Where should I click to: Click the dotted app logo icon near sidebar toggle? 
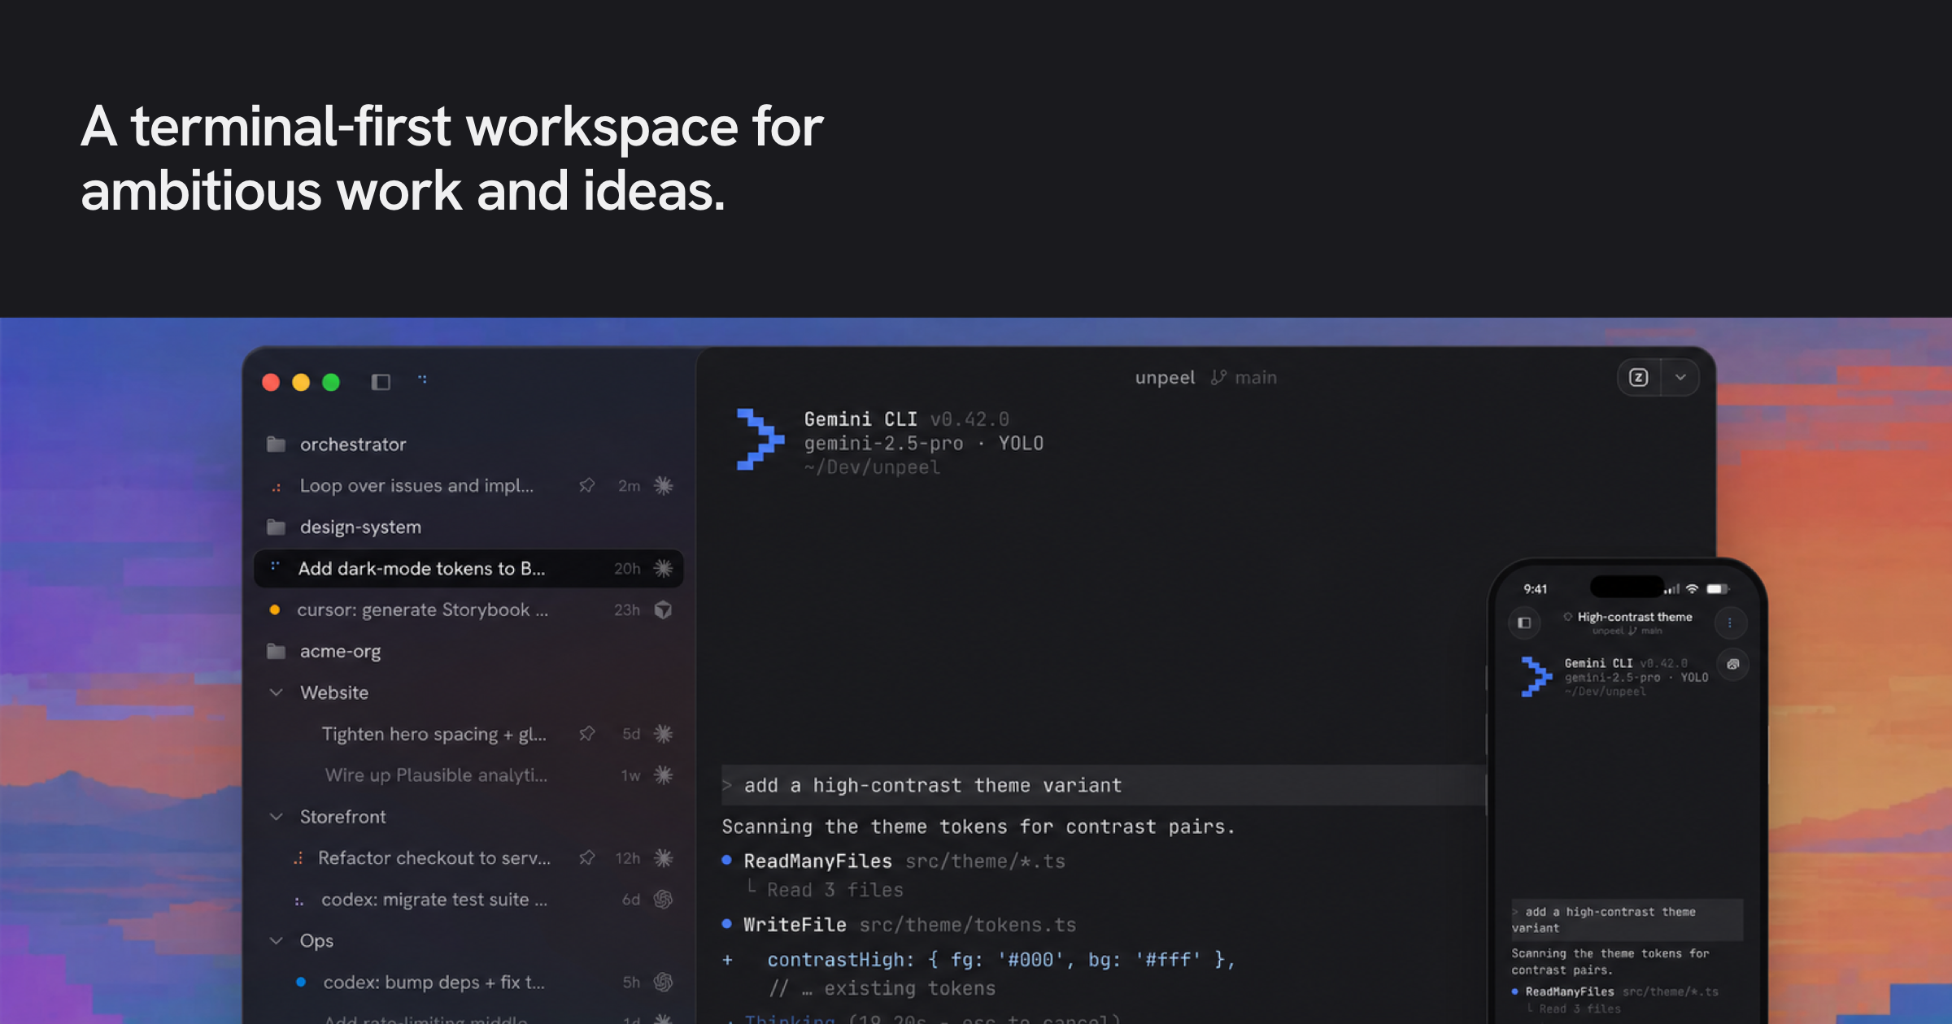[423, 379]
